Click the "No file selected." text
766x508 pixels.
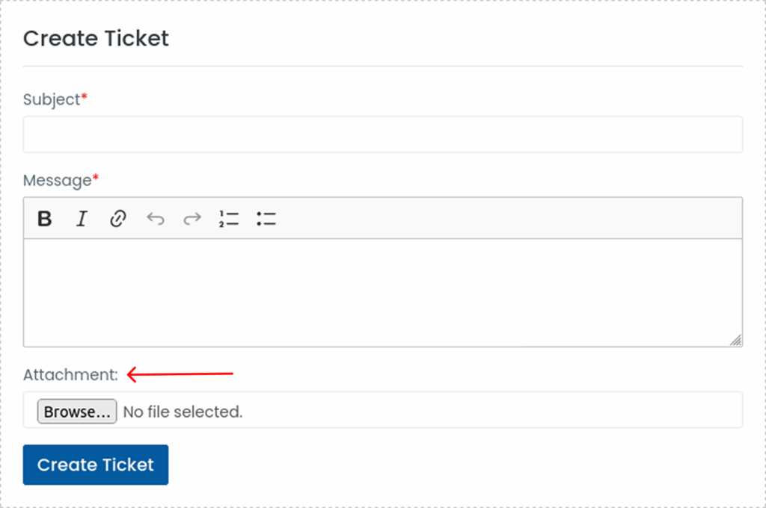183,412
